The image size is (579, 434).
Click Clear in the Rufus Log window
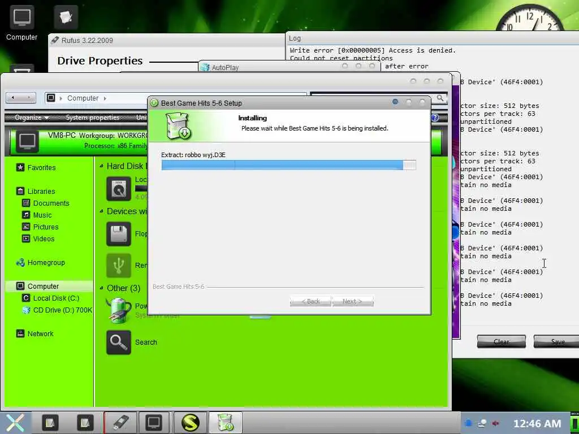coord(501,342)
